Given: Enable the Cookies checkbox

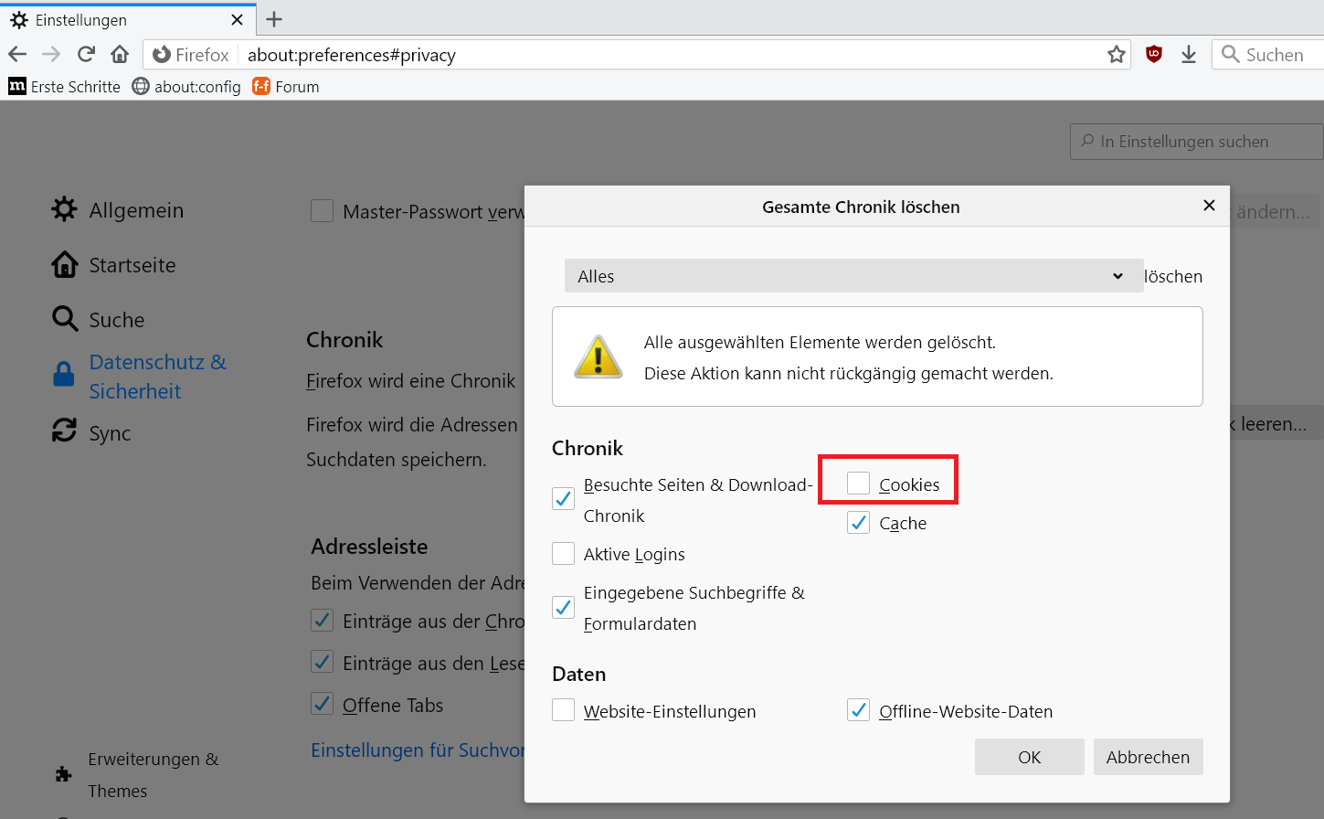Looking at the screenshot, I should click(x=858, y=484).
